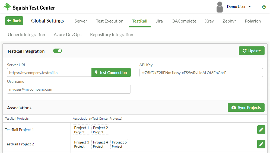Click the Squish Test Center frog logo
This screenshot has height=153, width=270.
pyautogui.click(x=7, y=7)
